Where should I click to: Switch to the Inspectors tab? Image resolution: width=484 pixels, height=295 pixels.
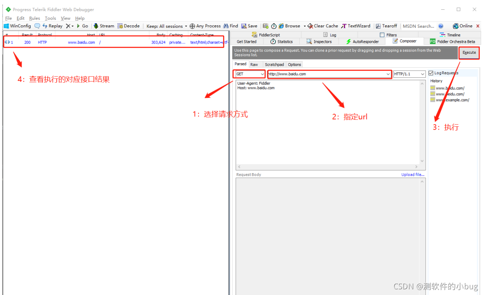pyautogui.click(x=319, y=42)
